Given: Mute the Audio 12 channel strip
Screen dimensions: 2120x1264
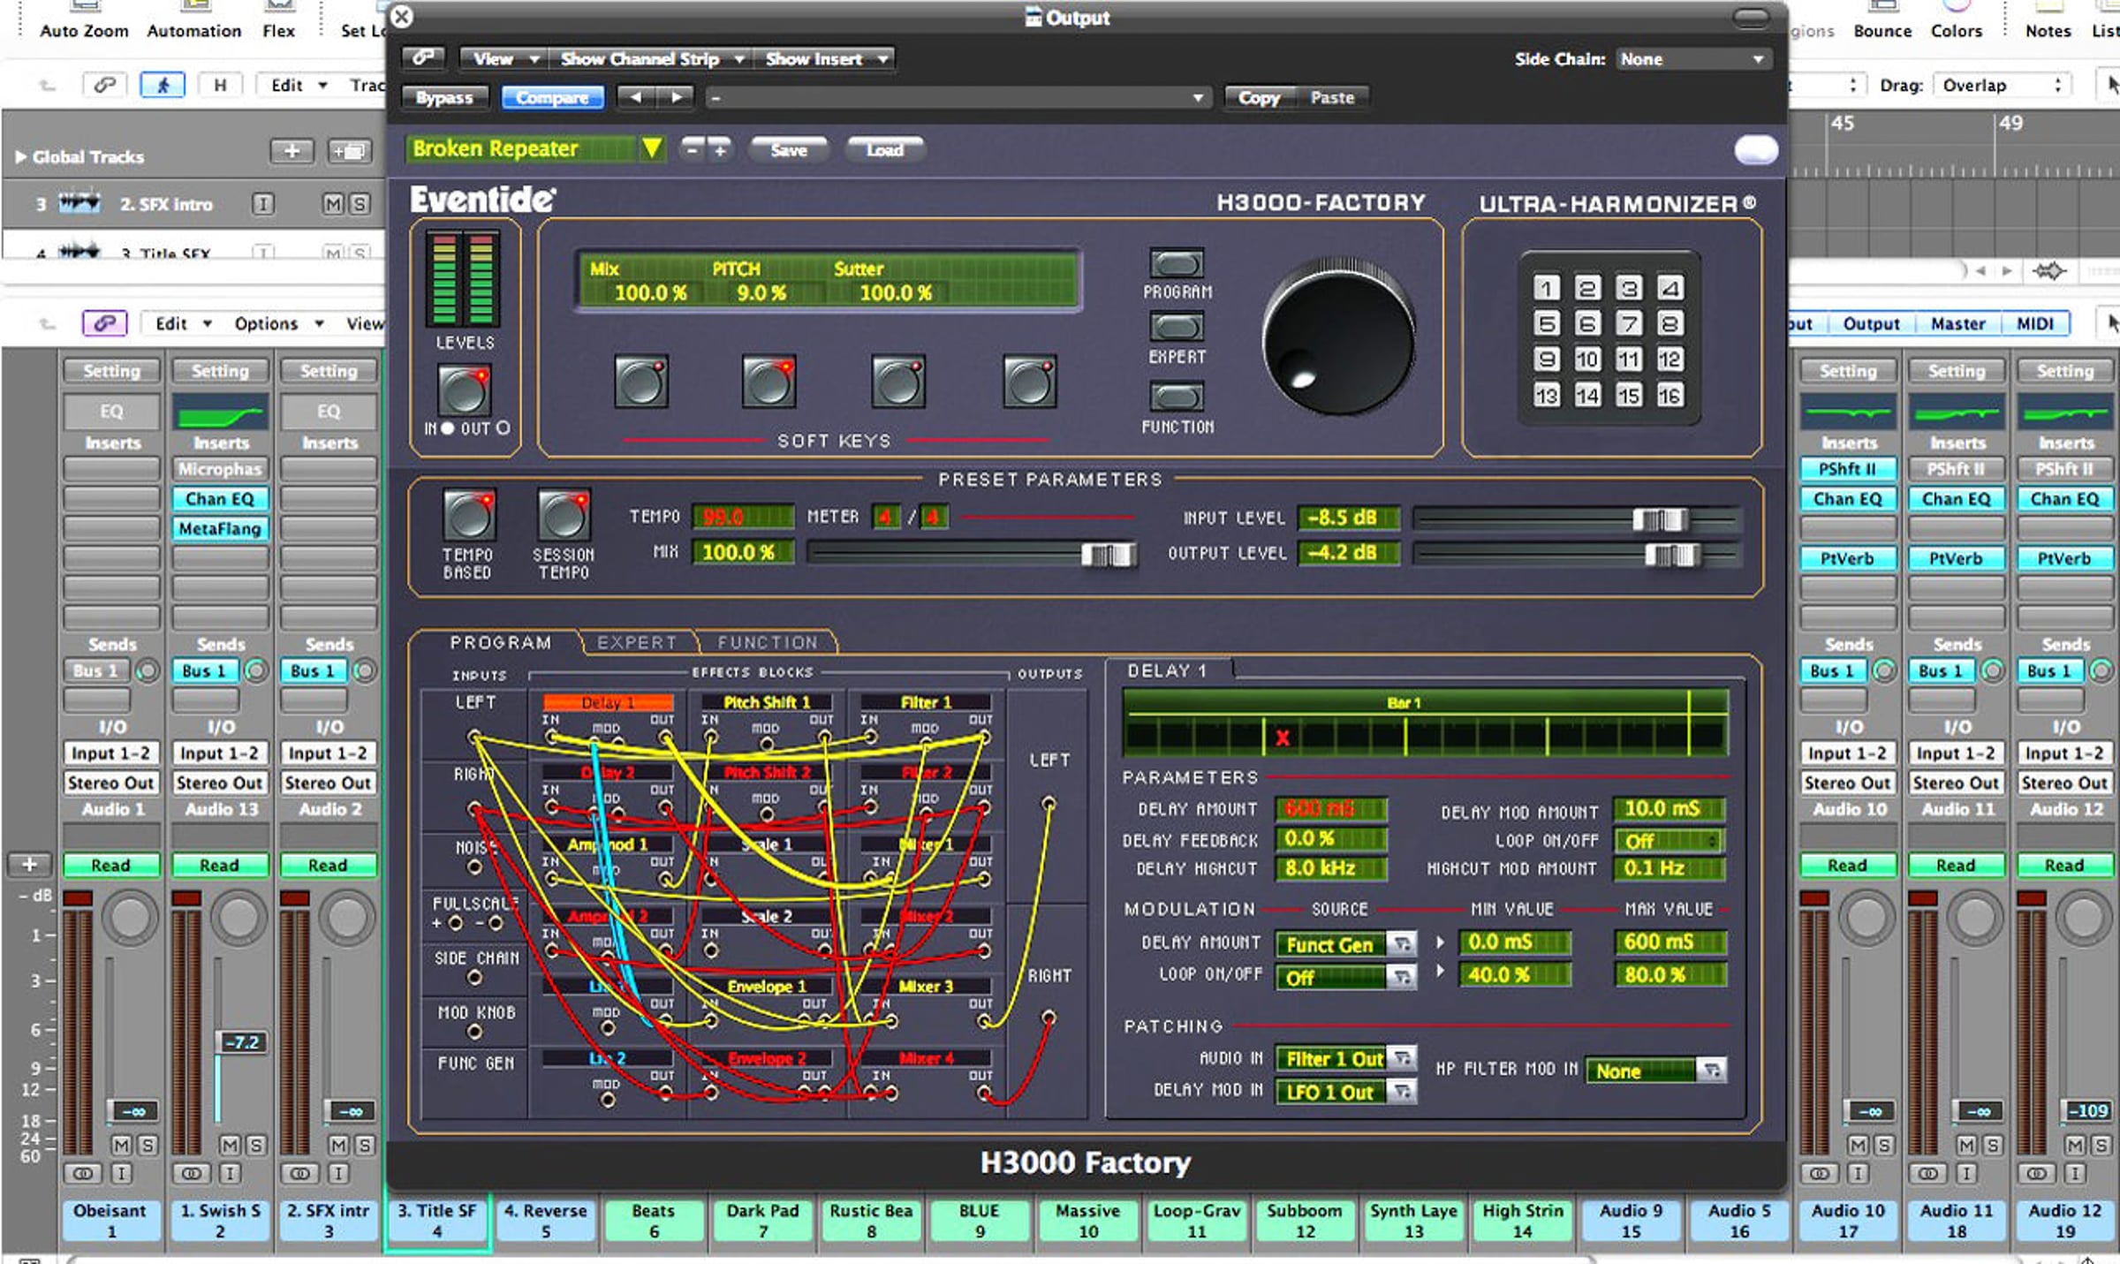Looking at the screenshot, I should click(x=2075, y=1145).
